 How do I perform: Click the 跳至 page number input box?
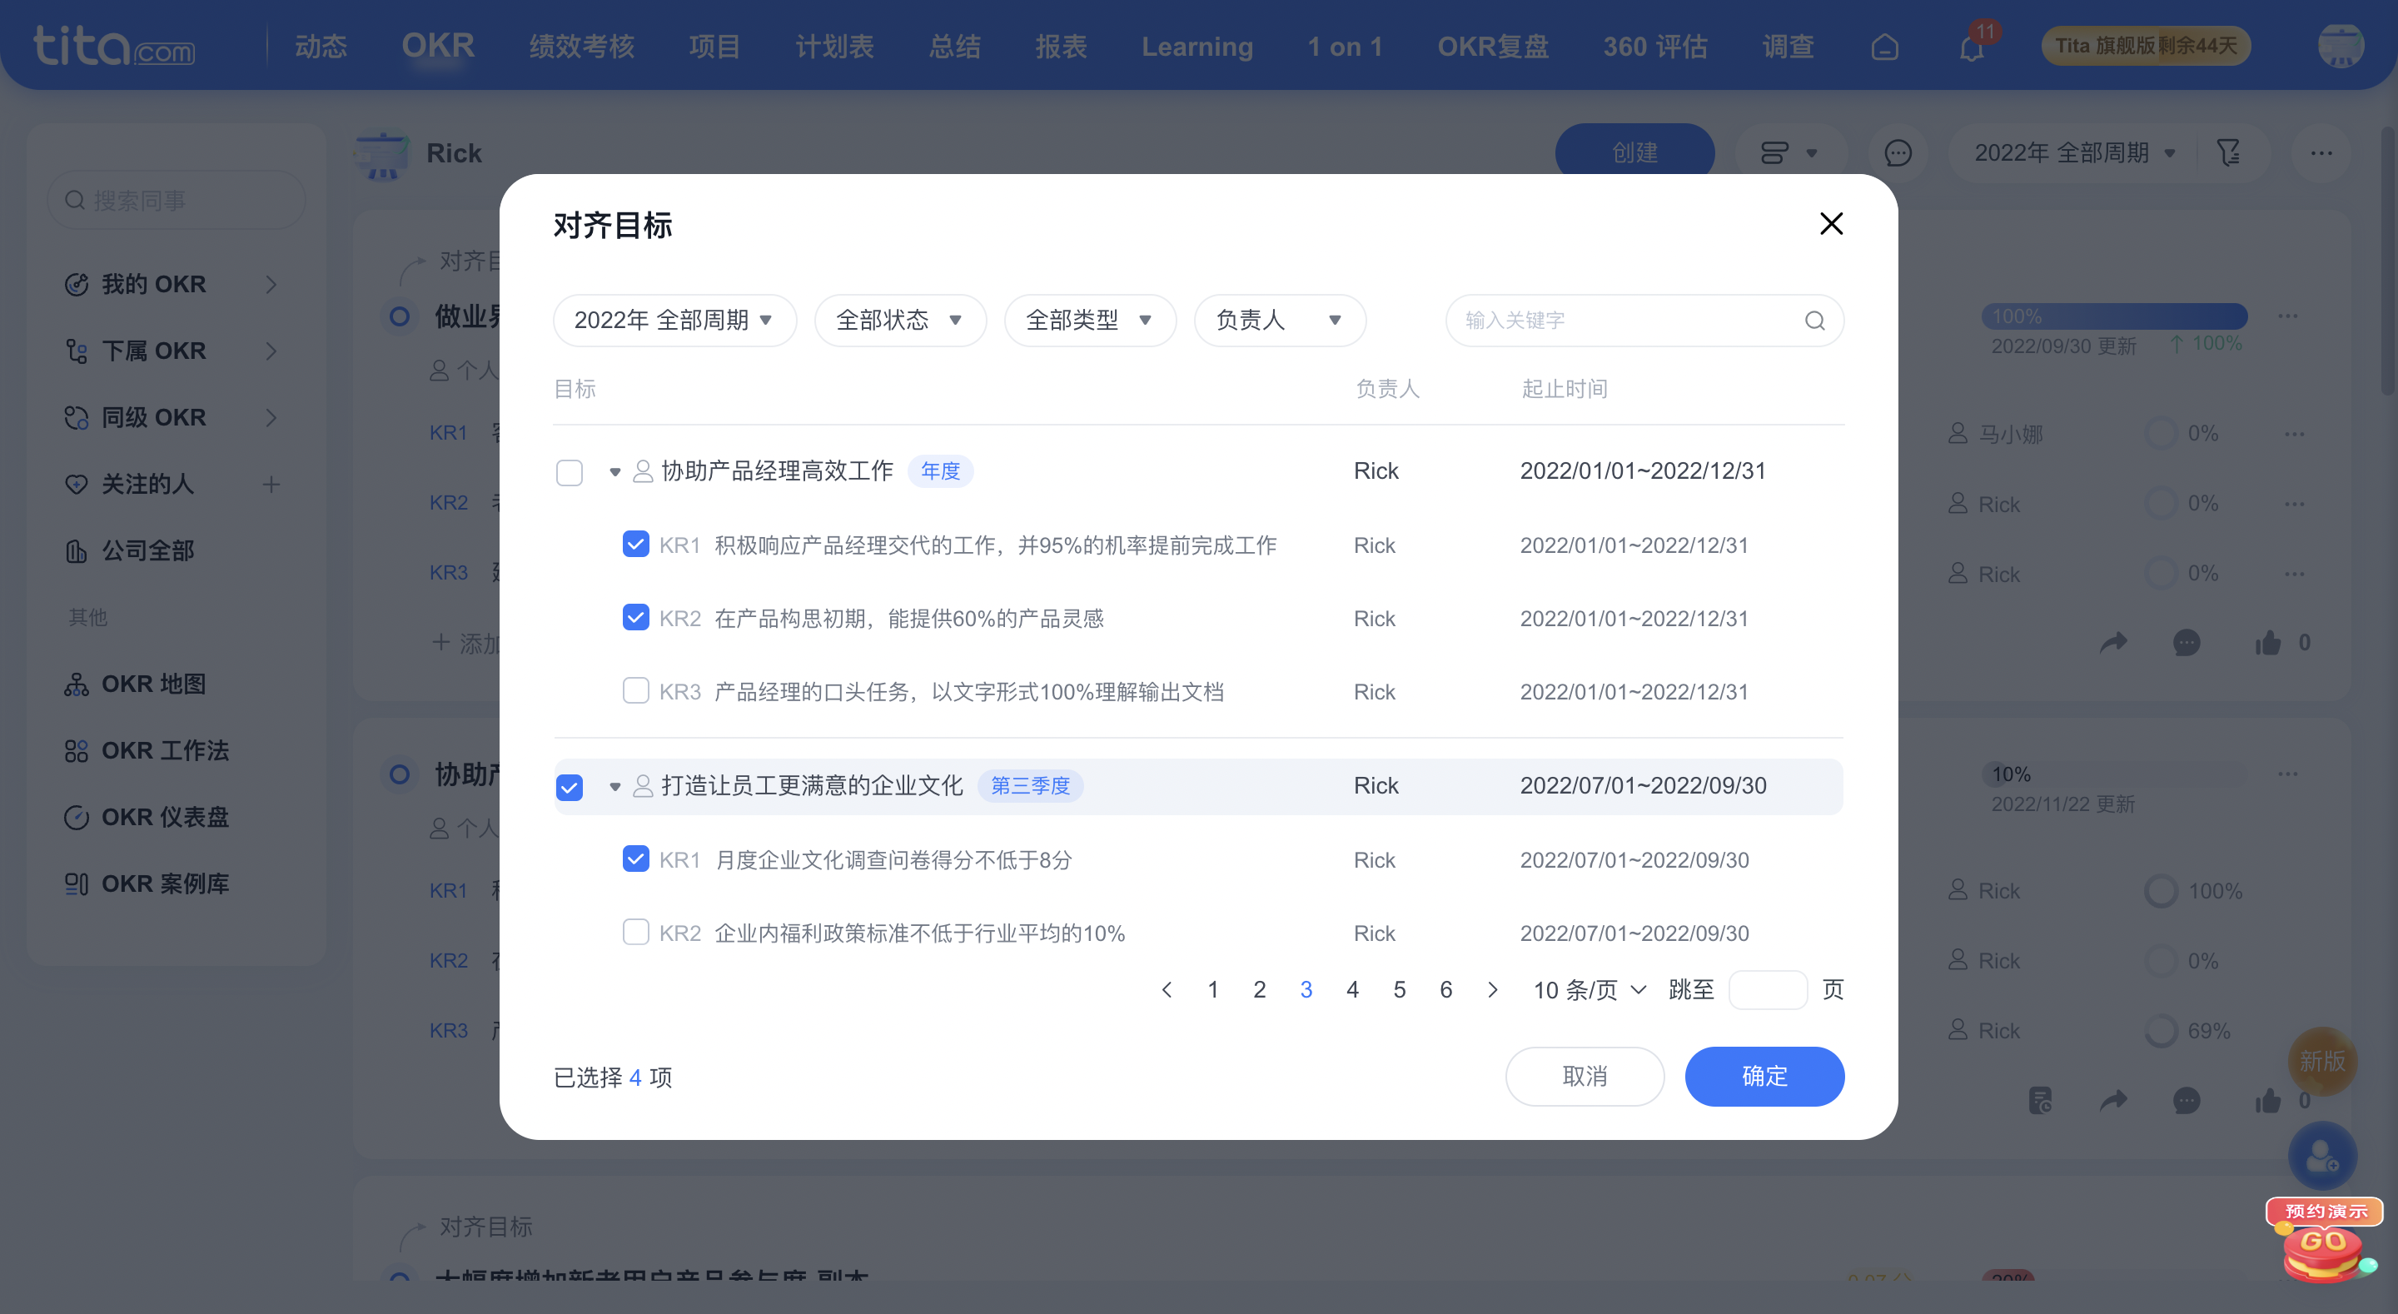1768,990
